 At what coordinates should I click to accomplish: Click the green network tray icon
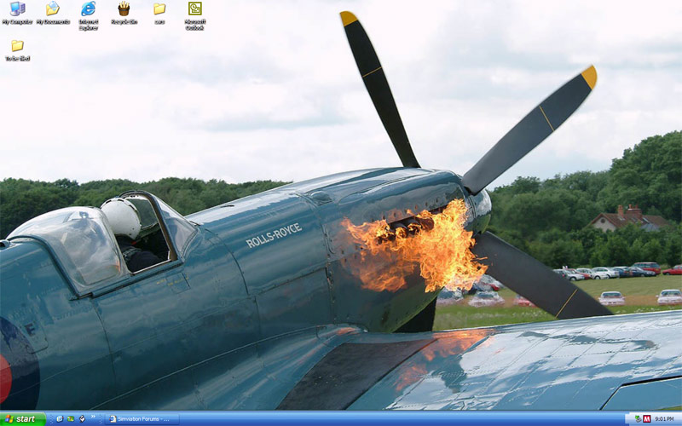click(x=637, y=419)
